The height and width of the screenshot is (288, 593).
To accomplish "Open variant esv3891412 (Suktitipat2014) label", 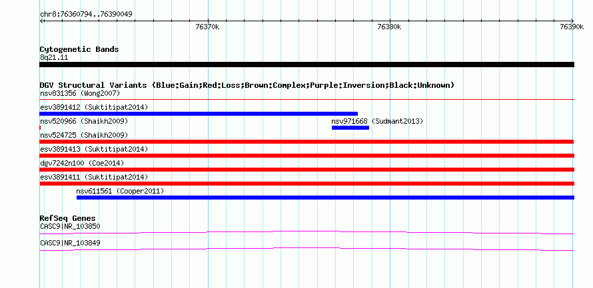I will pyautogui.click(x=94, y=107).
